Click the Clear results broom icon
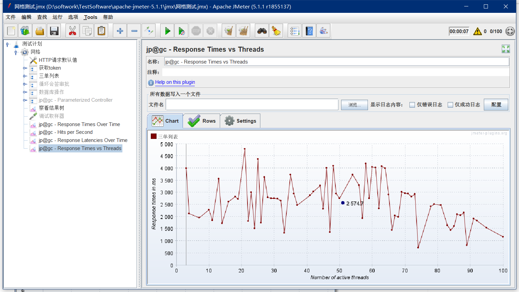 click(x=229, y=31)
